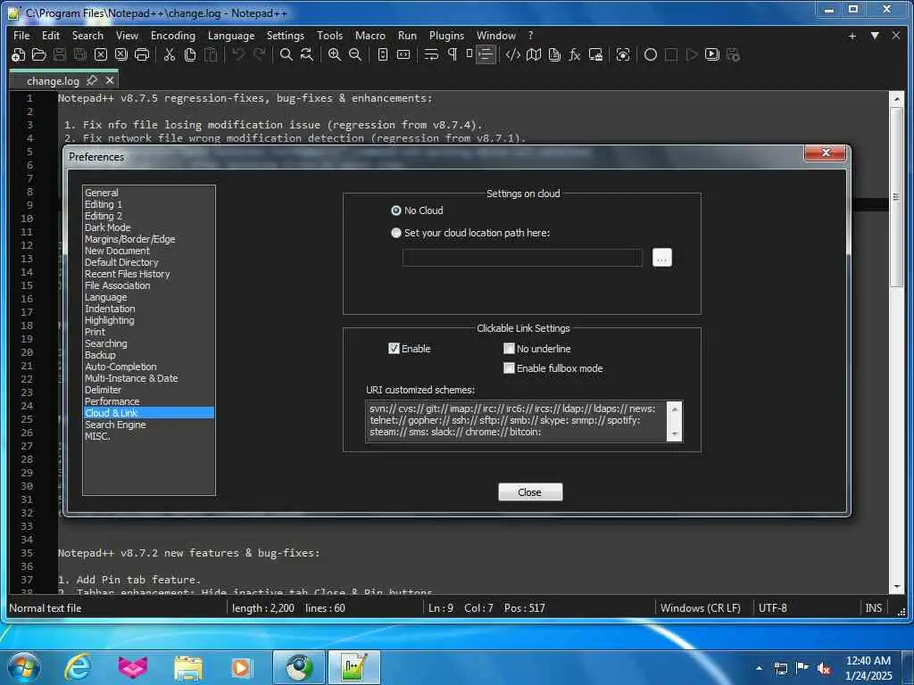Click the cloud path browse button
Viewport: 914px width, 685px height.
(x=661, y=258)
